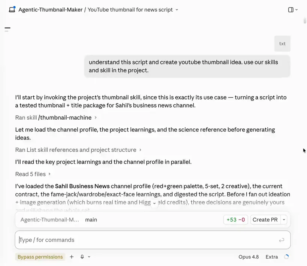The width and height of the screenshot is (307, 266).
Task: Click the text 'Sahil Business News'
Action: pyautogui.click(x=82, y=186)
